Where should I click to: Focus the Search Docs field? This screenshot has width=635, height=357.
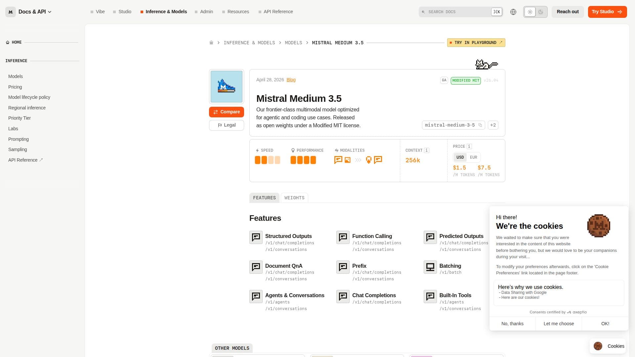point(461,12)
